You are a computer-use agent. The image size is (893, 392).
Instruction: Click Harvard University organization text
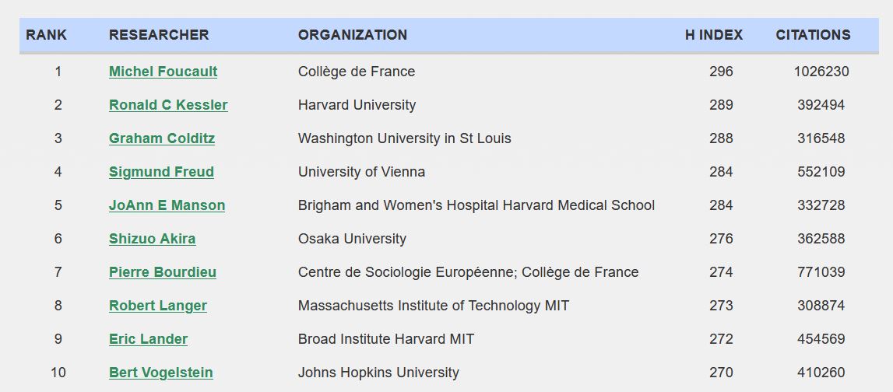click(x=357, y=105)
